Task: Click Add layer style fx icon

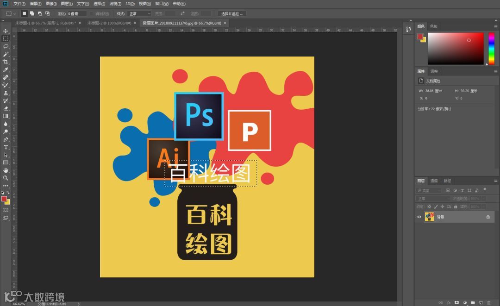Action: click(449, 302)
